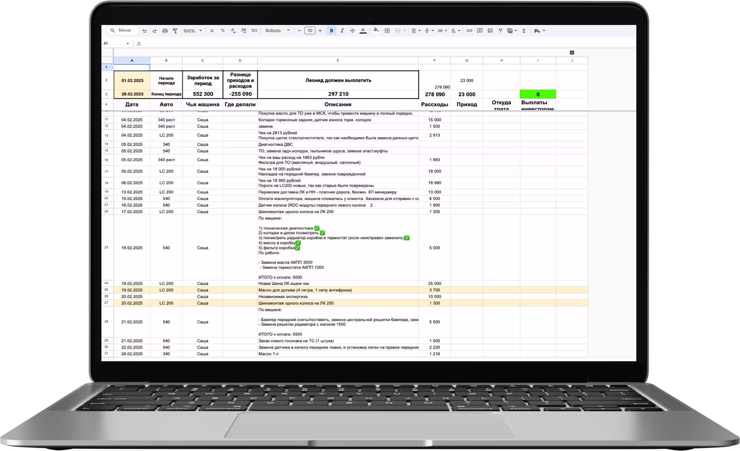The width and height of the screenshot is (740, 451).
Task: Click the expense cell 18 990
Action: click(x=435, y=183)
